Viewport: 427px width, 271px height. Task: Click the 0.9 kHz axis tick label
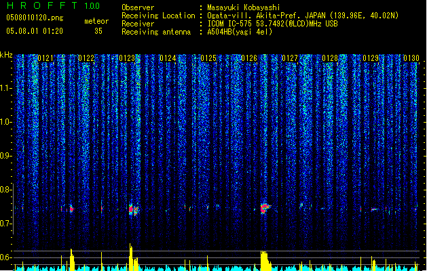point(6,156)
